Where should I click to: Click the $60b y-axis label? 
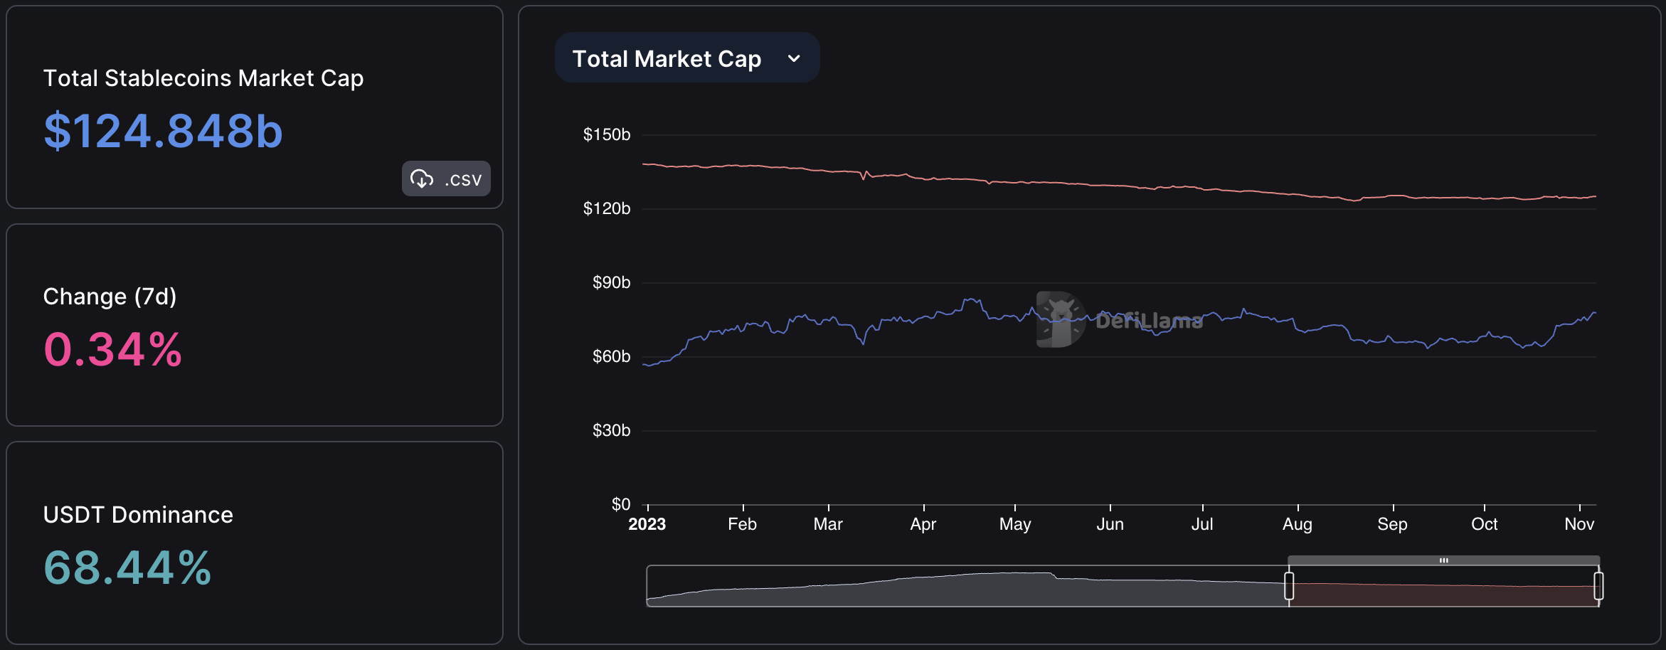tap(611, 356)
